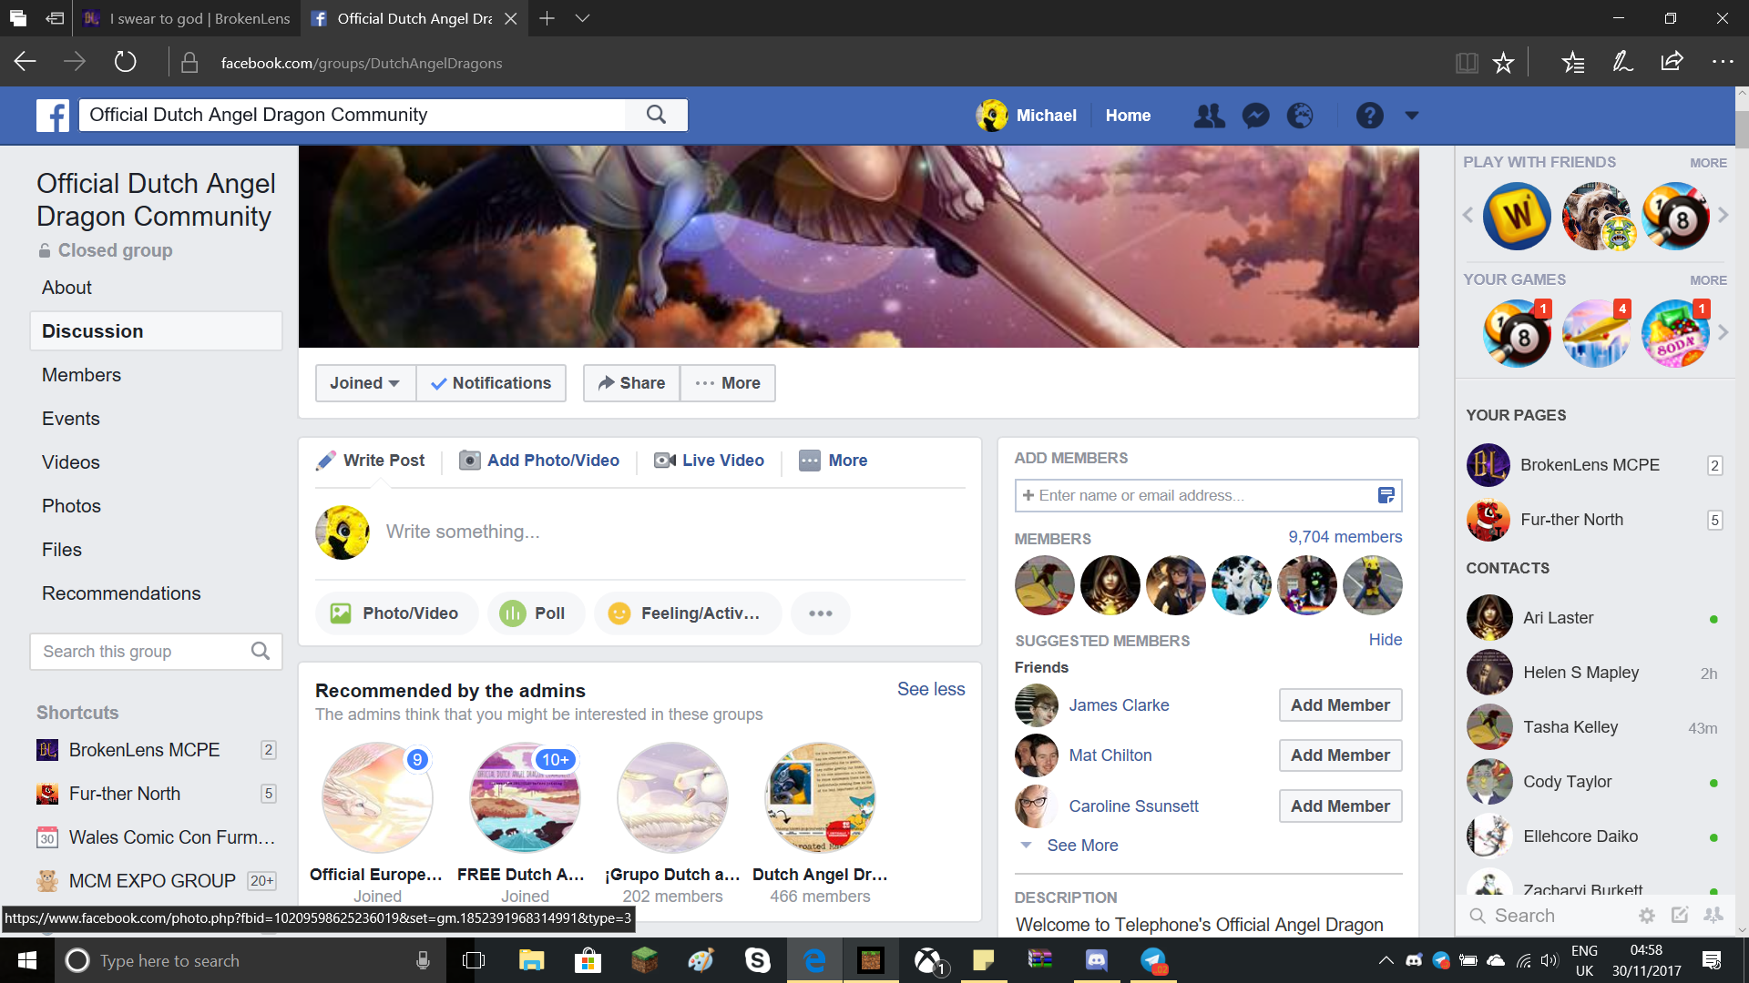Image resolution: width=1749 pixels, height=983 pixels.
Task: Click the Telegram icon in taskbar
Action: [x=1153, y=960]
